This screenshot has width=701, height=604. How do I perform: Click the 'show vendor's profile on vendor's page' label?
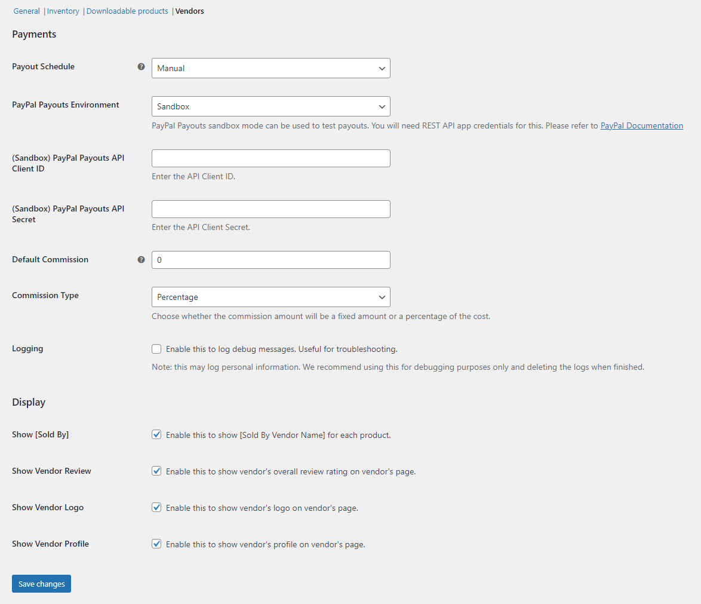coord(266,544)
